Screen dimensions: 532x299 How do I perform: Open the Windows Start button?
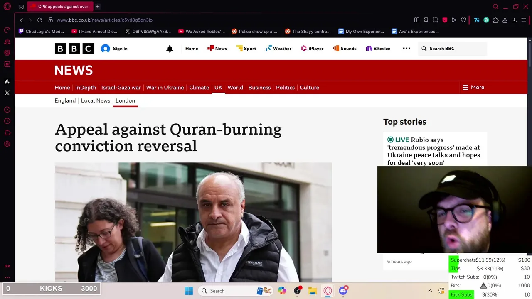[x=189, y=291]
